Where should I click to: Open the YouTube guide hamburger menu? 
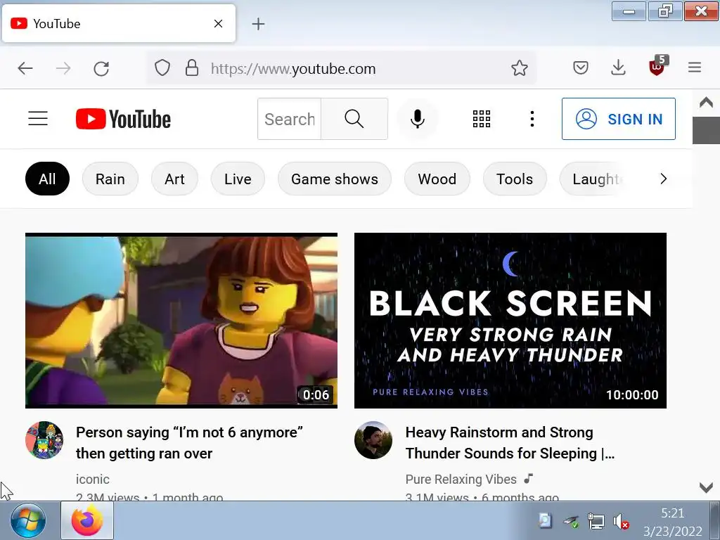(38, 118)
